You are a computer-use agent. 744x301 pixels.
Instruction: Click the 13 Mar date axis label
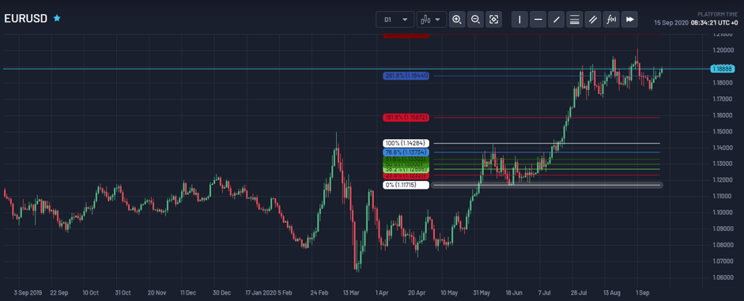pos(350,293)
